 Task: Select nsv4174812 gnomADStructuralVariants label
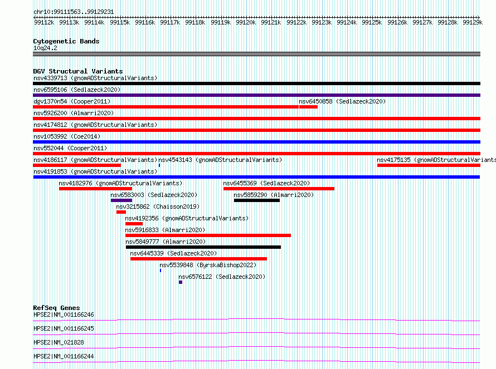tap(95, 125)
